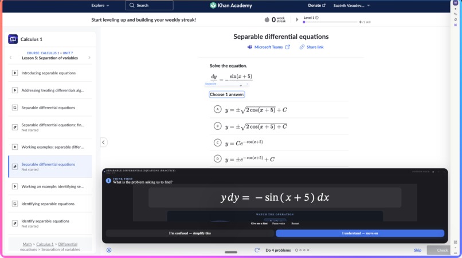Click the pop-out icon beside Bottom Dock
The image size is (462, 258).
(x=433, y=172)
